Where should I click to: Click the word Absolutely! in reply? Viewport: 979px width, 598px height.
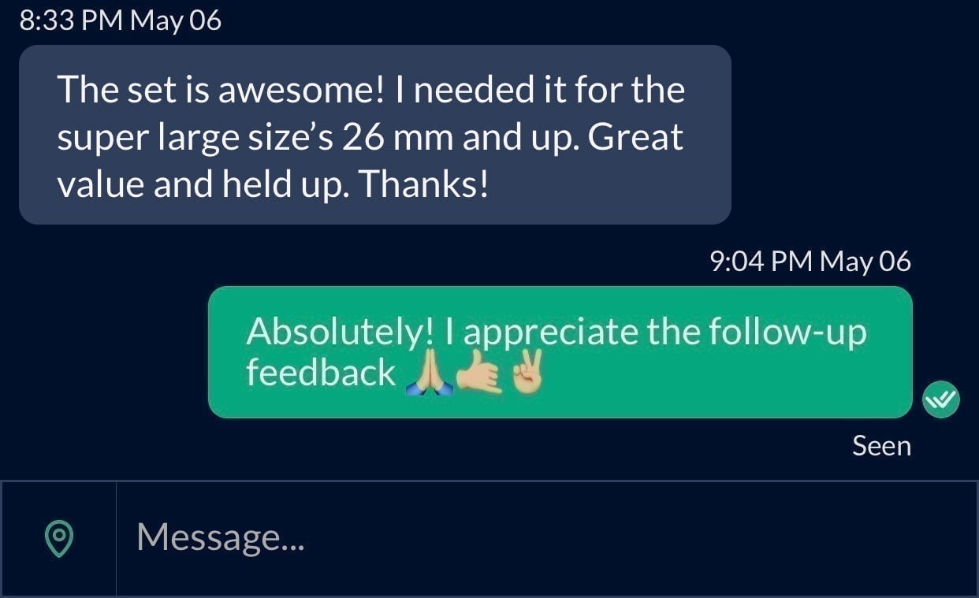tap(341, 332)
